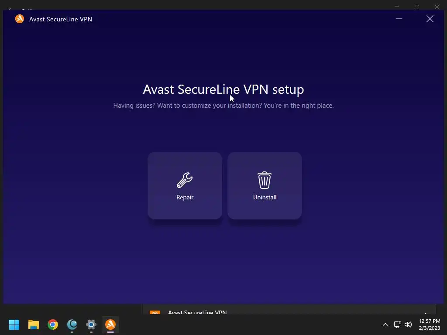Image resolution: width=447 pixels, height=335 pixels.
Task: Minimize the Avast SecureLine VPN window
Action: (399, 19)
